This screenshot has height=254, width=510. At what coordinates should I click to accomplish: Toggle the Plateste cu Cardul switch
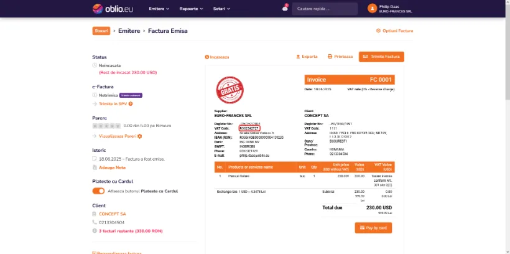point(98,191)
